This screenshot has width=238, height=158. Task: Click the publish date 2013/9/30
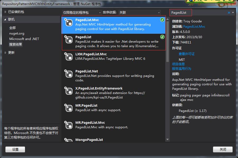[x=194, y=37]
